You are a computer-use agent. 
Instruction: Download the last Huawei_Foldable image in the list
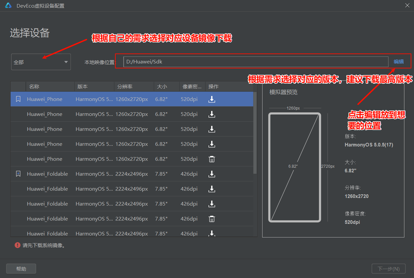(212, 233)
